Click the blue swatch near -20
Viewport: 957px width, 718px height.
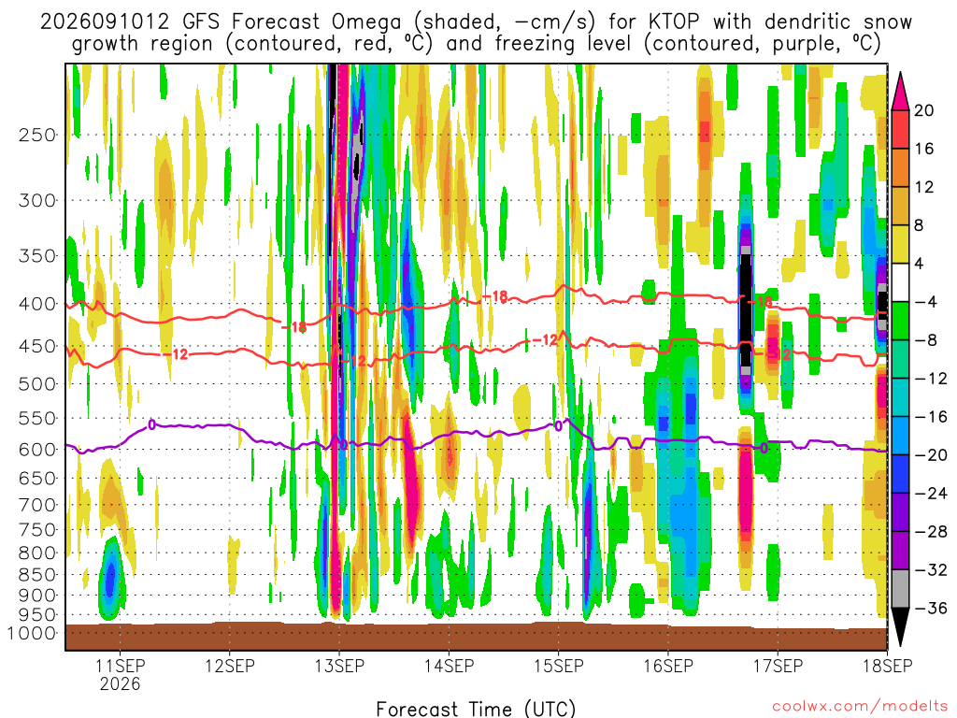(x=900, y=474)
